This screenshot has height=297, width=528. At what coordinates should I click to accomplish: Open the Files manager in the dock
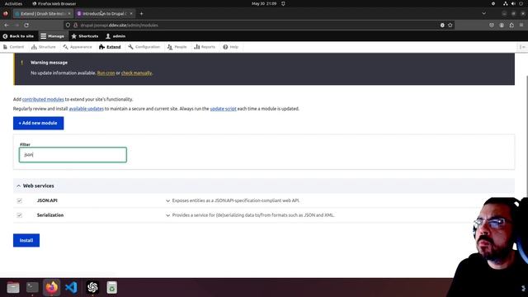13,288
